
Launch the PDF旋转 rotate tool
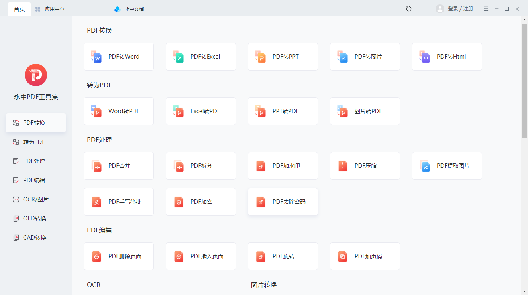(x=283, y=256)
